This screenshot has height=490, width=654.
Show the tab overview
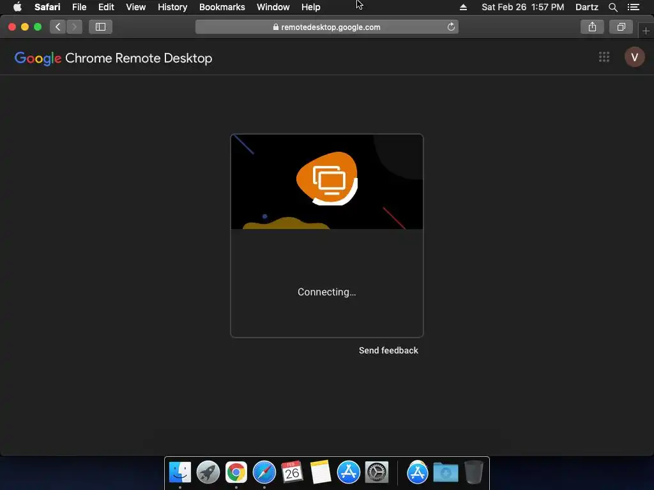(621, 27)
